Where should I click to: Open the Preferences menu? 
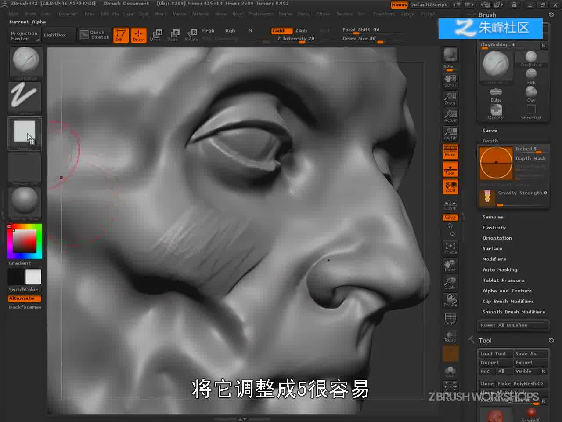(261, 14)
